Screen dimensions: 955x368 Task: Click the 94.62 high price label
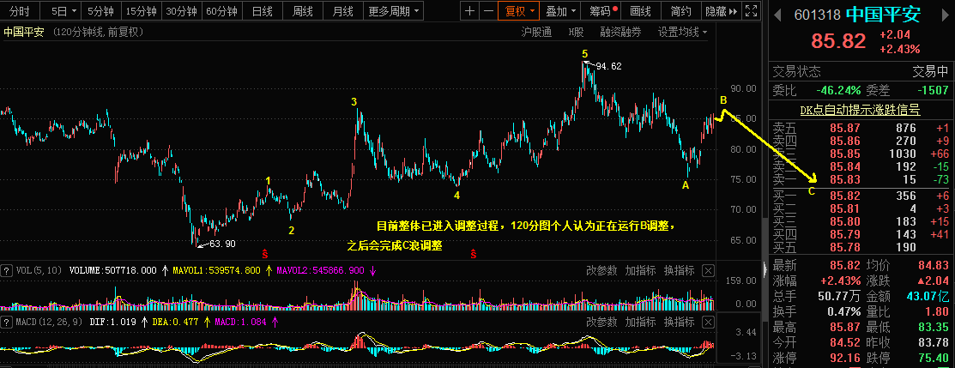tap(607, 66)
